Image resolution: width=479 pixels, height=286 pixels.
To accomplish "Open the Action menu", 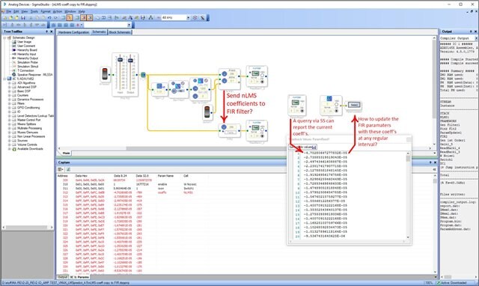I will (x=58, y=11).
